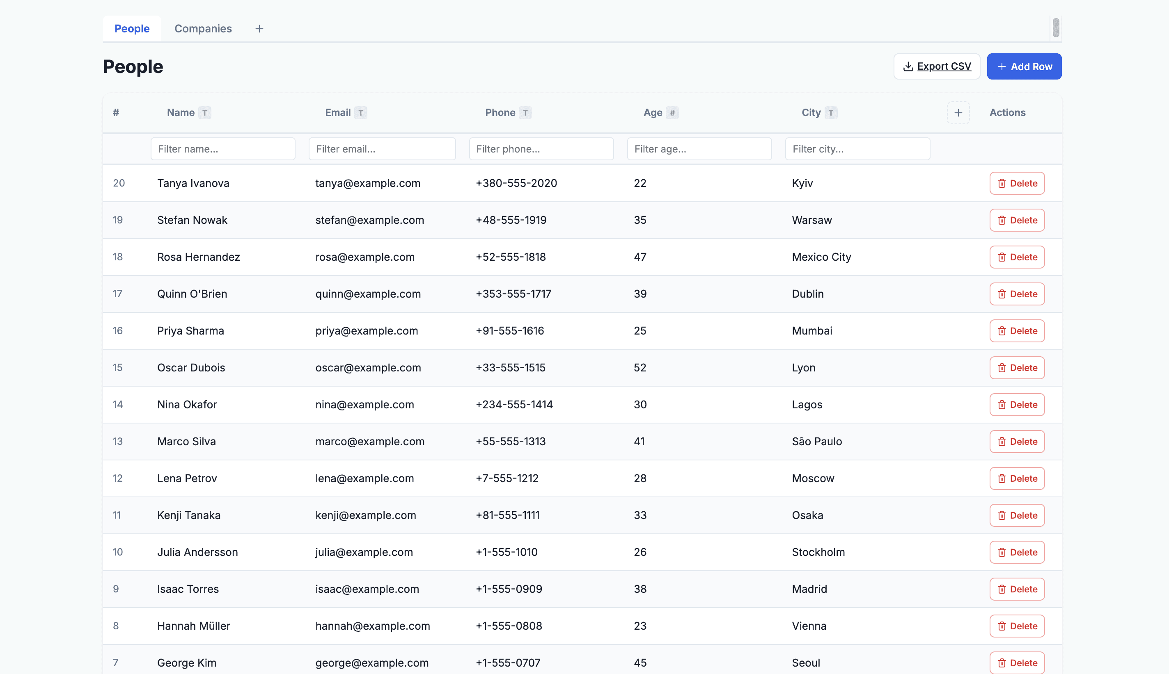This screenshot has width=1169, height=674.
Task: Delete the Tanya Ivanova row
Action: (x=1017, y=183)
